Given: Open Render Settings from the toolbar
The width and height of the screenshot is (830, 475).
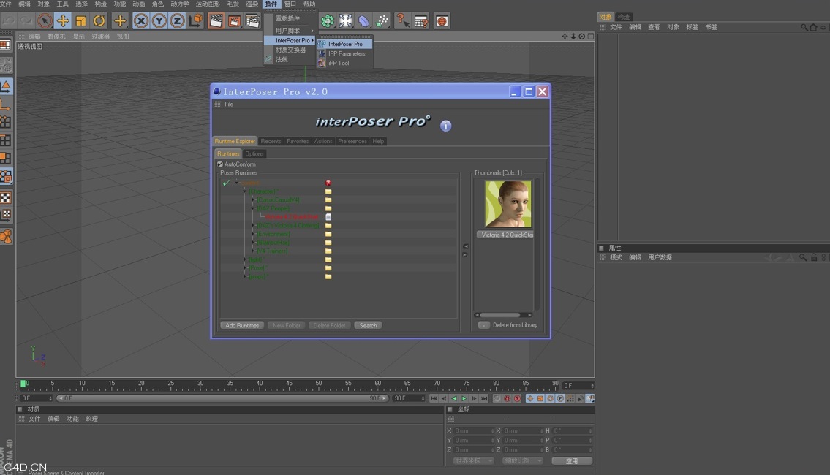Looking at the screenshot, I should click(252, 20).
